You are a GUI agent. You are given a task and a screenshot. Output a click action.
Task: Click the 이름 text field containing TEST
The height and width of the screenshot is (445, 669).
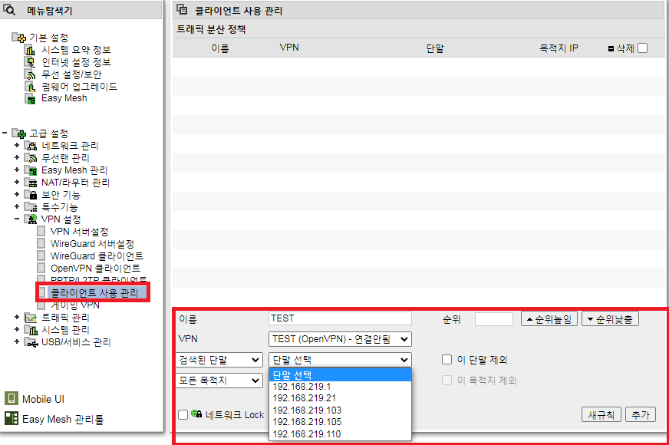point(340,318)
